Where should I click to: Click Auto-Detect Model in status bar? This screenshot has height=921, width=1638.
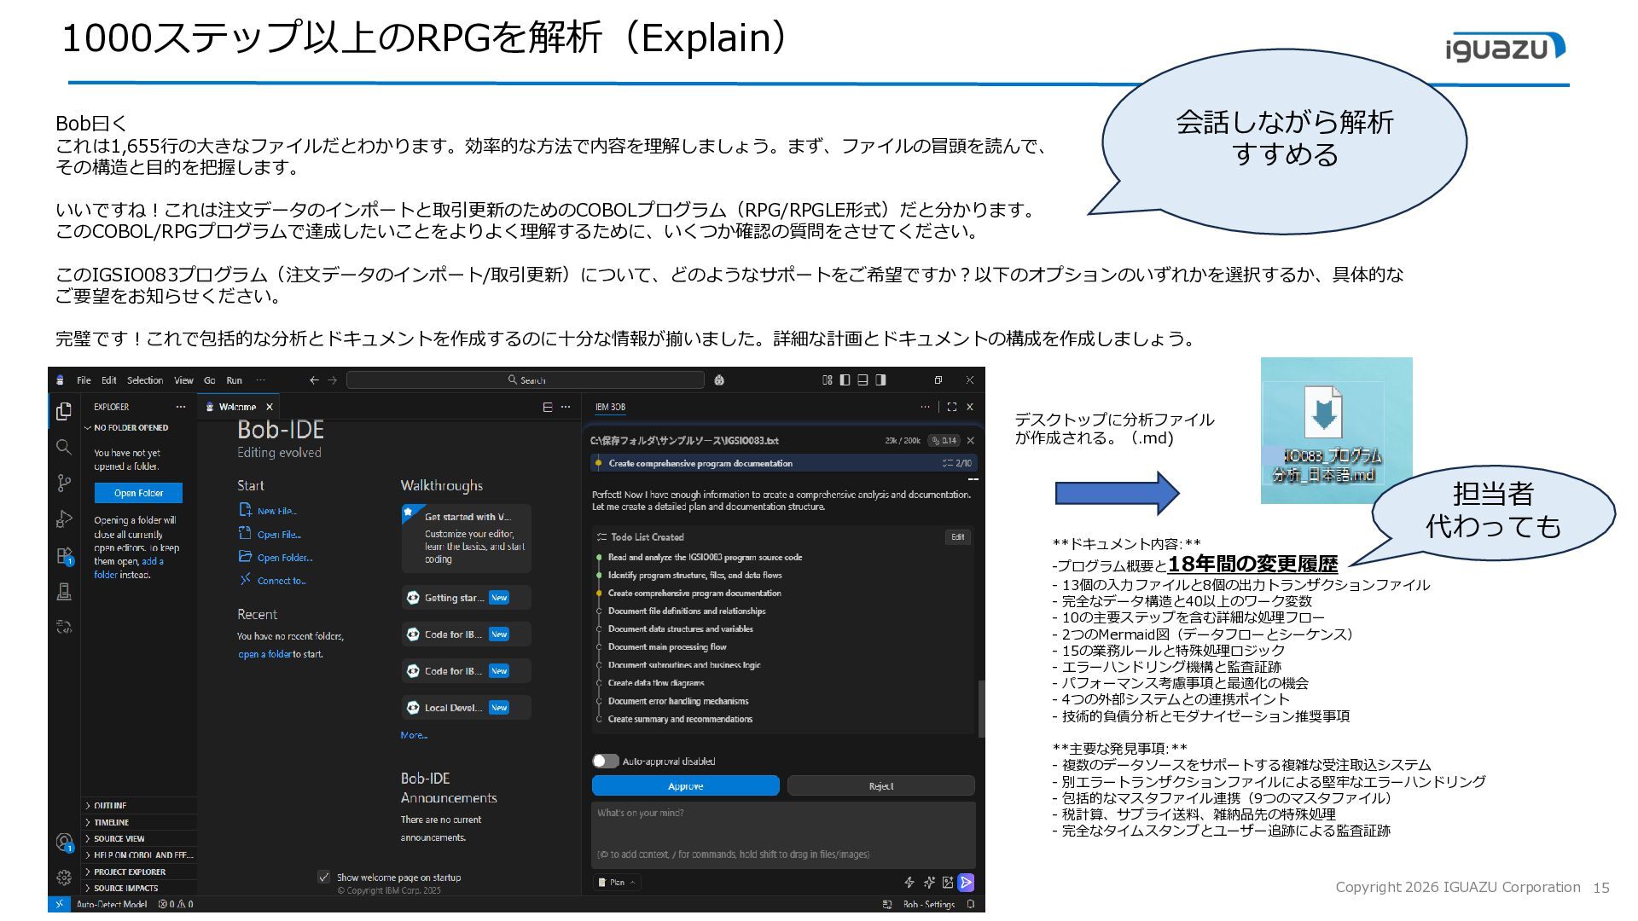112,905
